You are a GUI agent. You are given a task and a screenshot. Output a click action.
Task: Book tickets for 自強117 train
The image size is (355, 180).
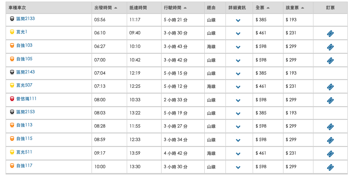pos(330,167)
